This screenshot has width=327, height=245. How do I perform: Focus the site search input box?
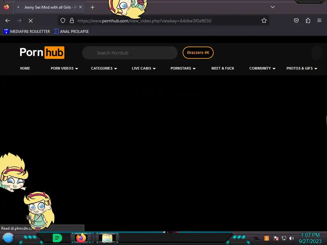pyautogui.click(x=130, y=53)
